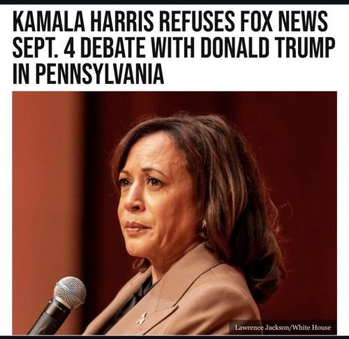
Task: Click the dark bar beneath the photo
Action: [174, 337]
